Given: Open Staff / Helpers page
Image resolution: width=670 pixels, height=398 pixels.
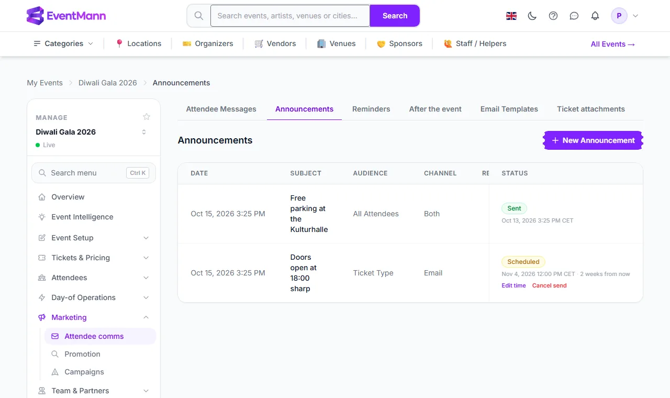Looking at the screenshot, I should click(x=475, y=43).
